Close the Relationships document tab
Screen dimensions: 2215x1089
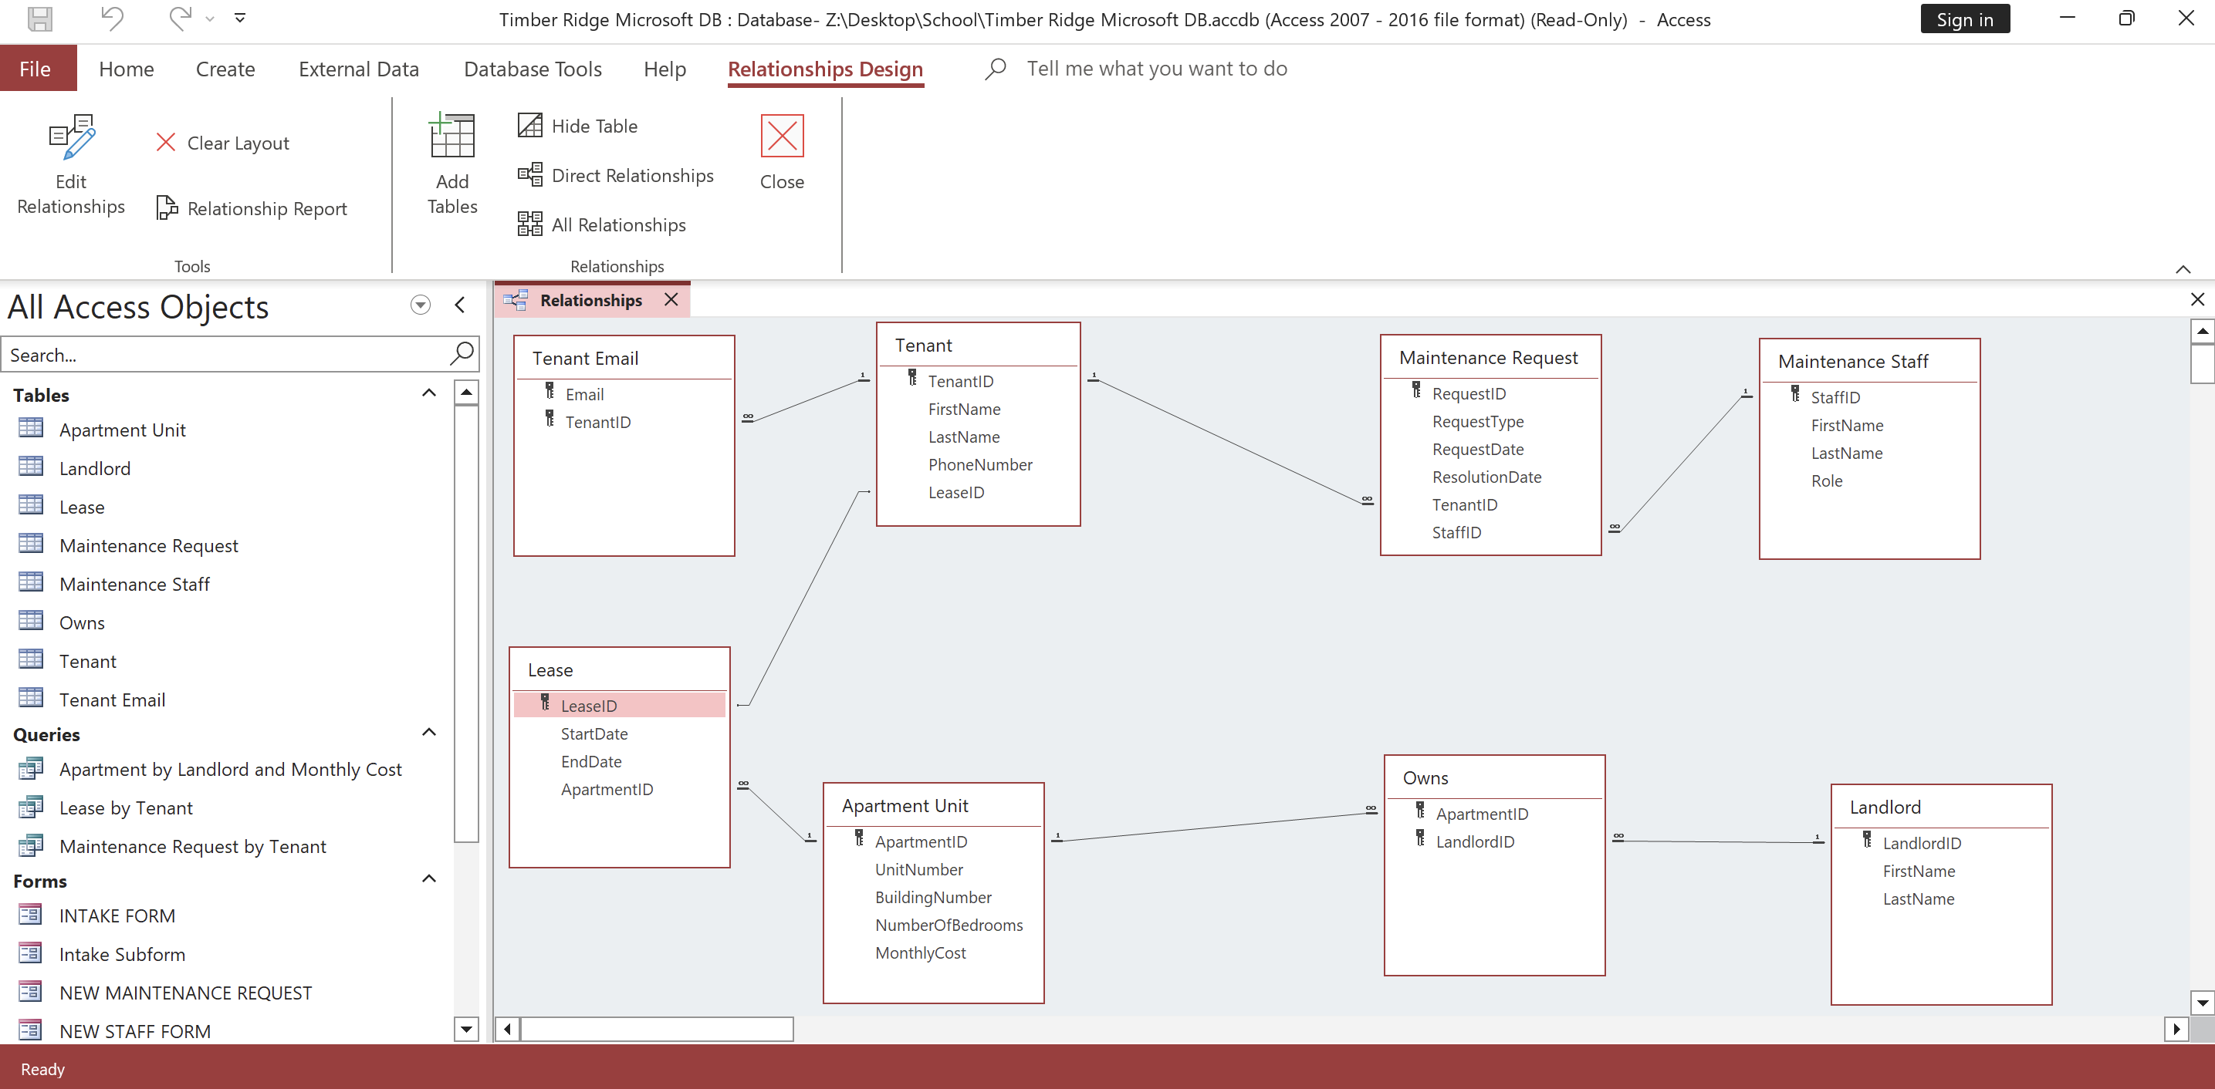coord(671,300)
